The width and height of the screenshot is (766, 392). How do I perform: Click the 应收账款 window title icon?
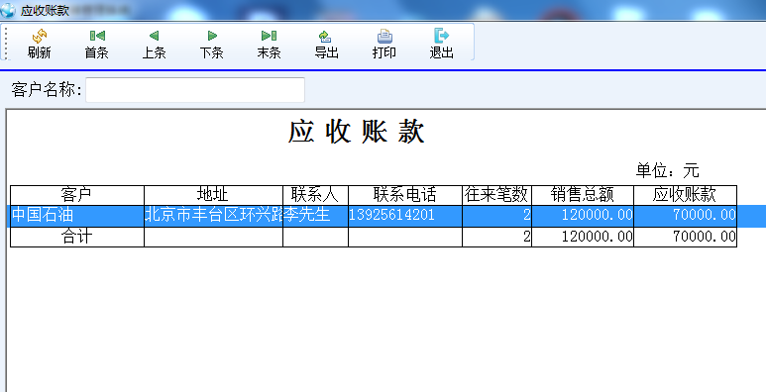(x=8, y=10)
